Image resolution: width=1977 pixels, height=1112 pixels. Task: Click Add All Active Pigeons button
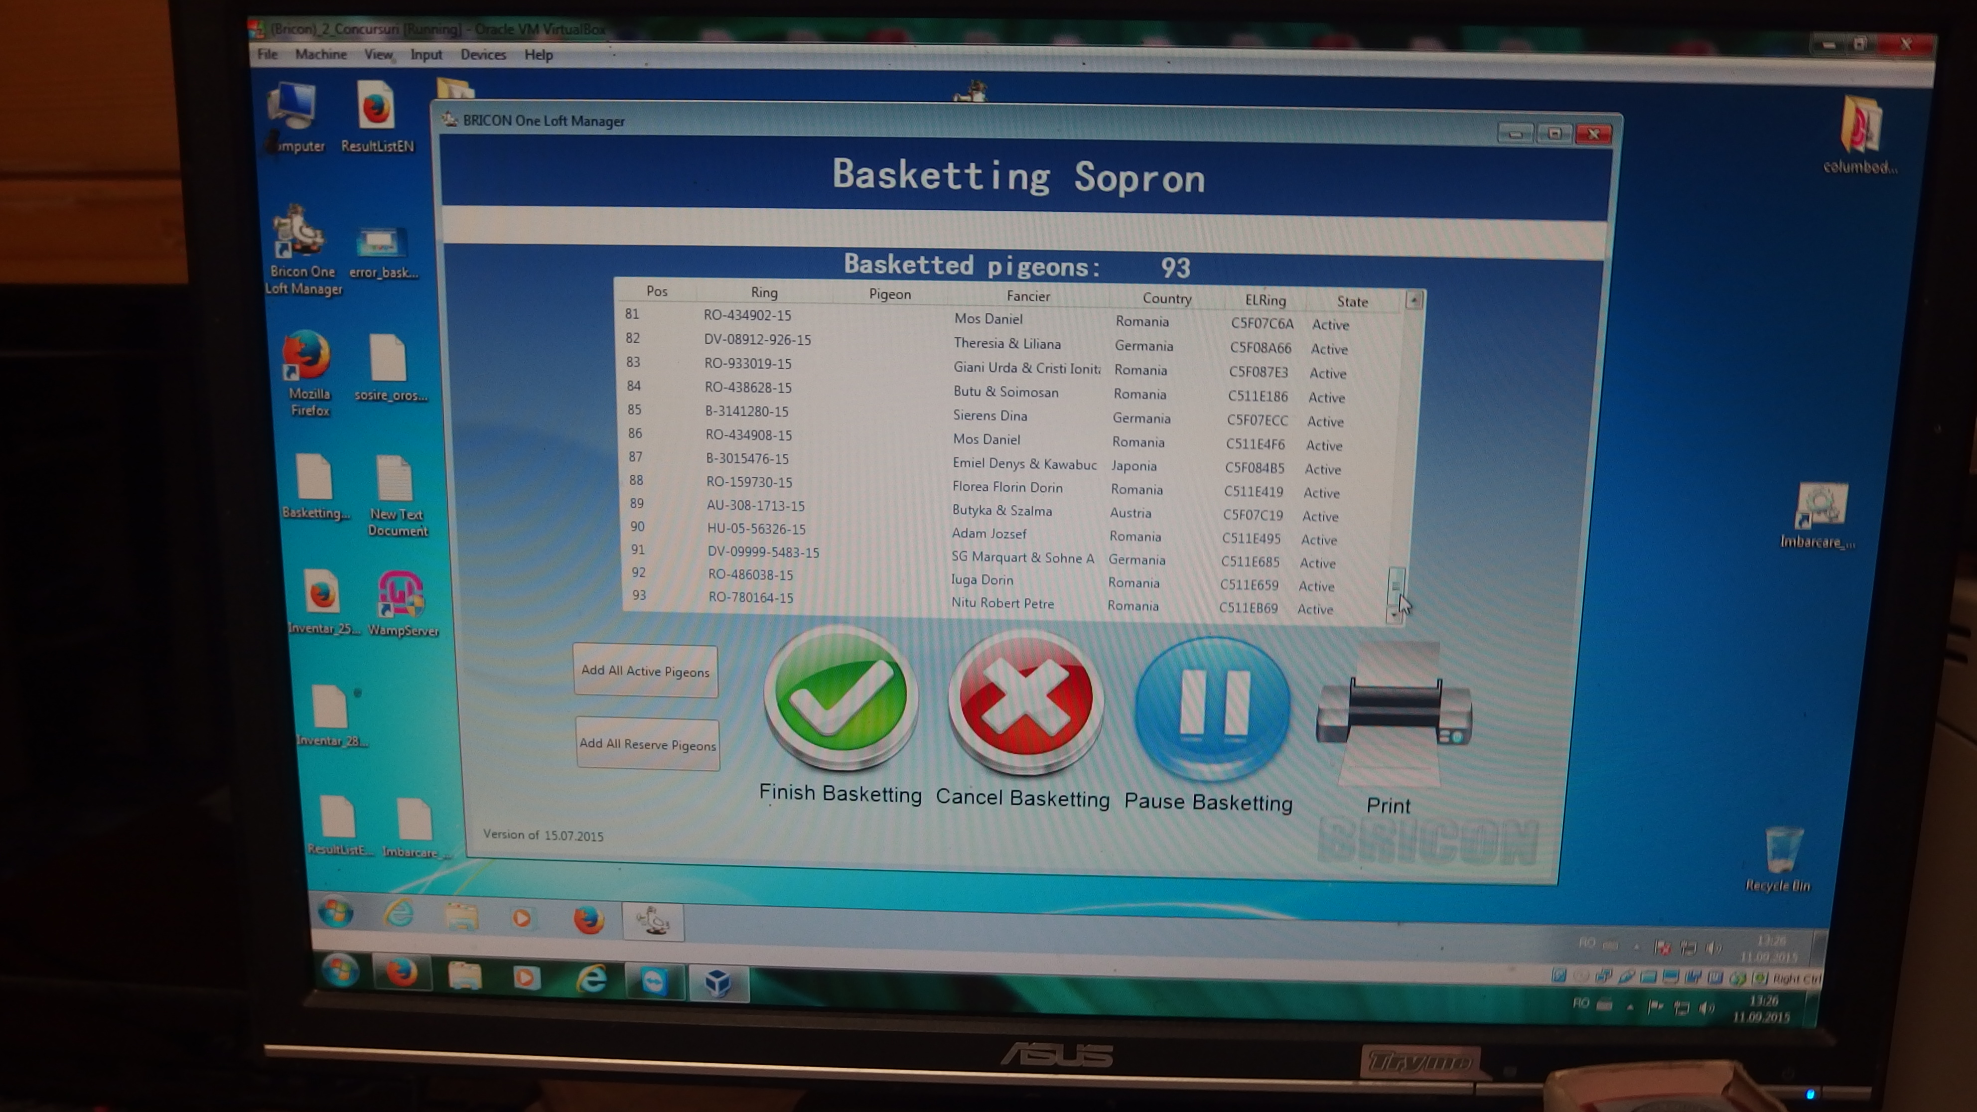point(645,672)
